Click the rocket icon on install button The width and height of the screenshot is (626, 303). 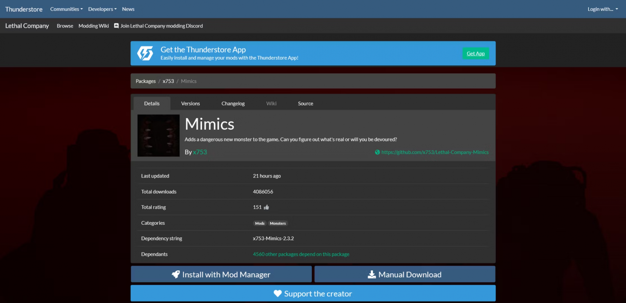pos(176,275)
